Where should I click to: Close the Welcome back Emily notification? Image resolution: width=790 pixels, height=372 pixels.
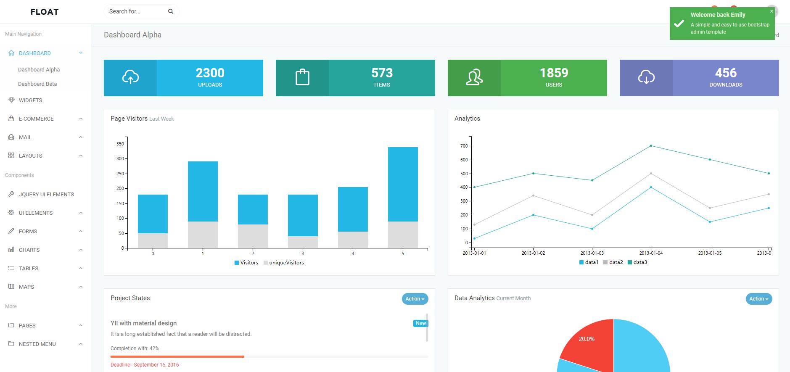point(772,11)
